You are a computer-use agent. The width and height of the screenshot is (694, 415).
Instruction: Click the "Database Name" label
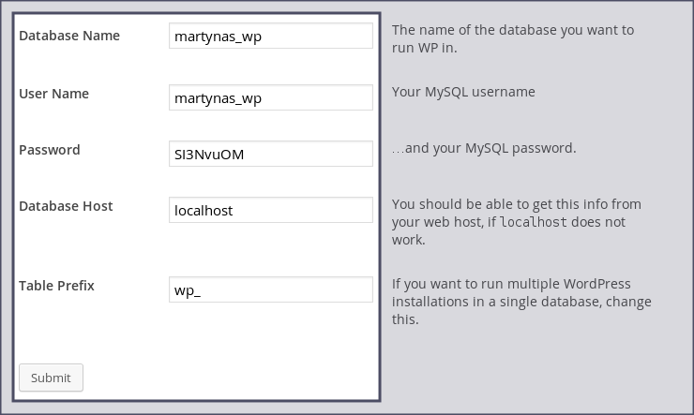click(69, 36)
